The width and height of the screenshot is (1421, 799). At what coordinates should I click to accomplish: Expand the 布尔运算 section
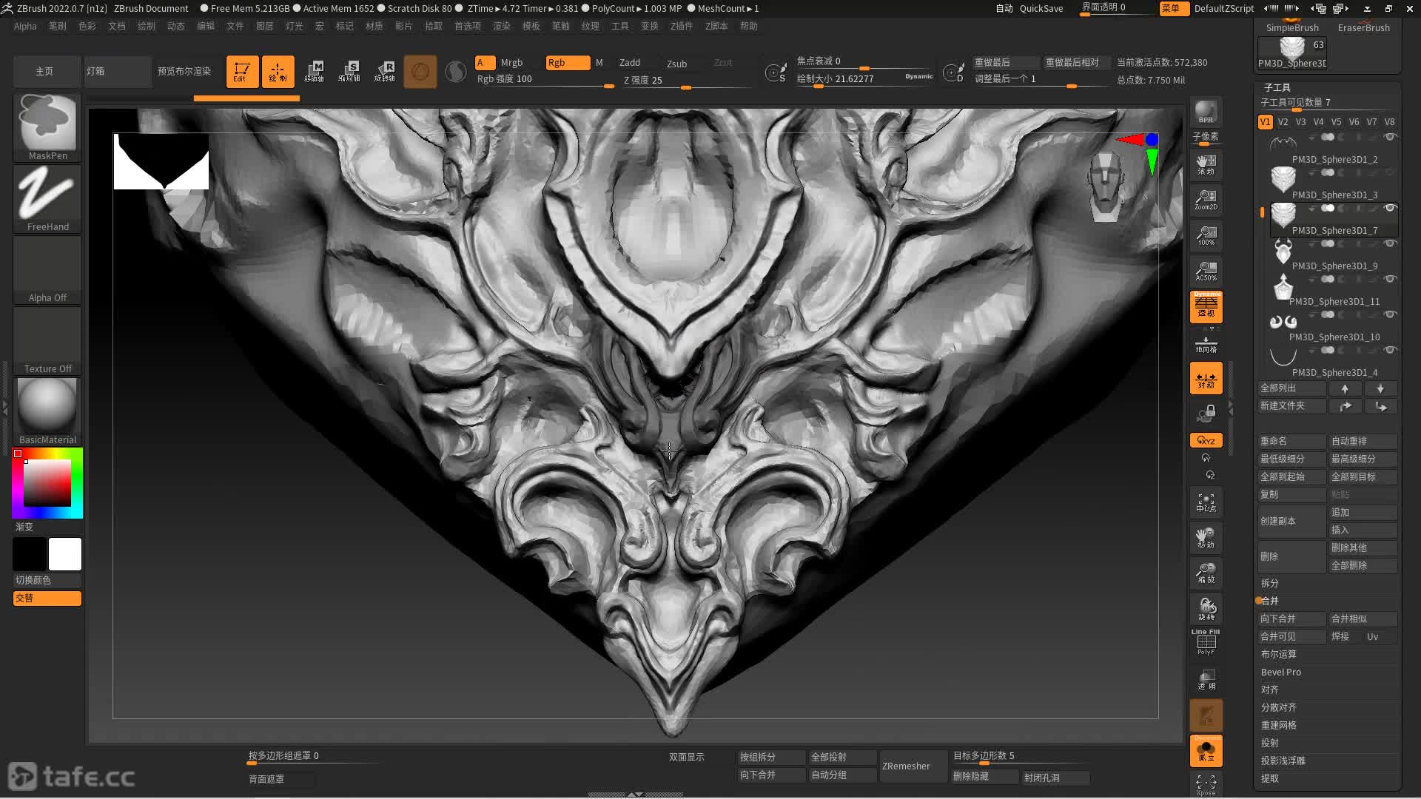(x=1278, y=654)
